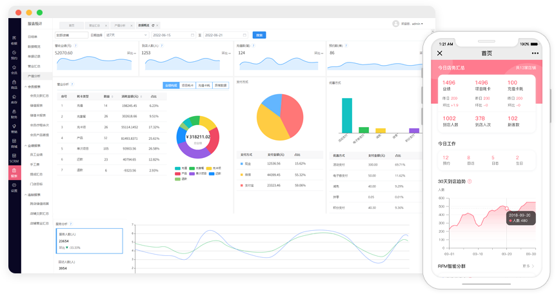Switch chart to 充值卡耗 view
The width and height of the screenshot is (556, 294).
click(204, 85)
